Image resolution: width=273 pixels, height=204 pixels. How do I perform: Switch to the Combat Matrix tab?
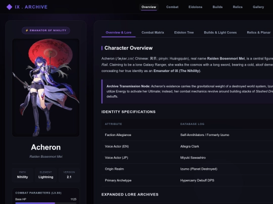153,33
